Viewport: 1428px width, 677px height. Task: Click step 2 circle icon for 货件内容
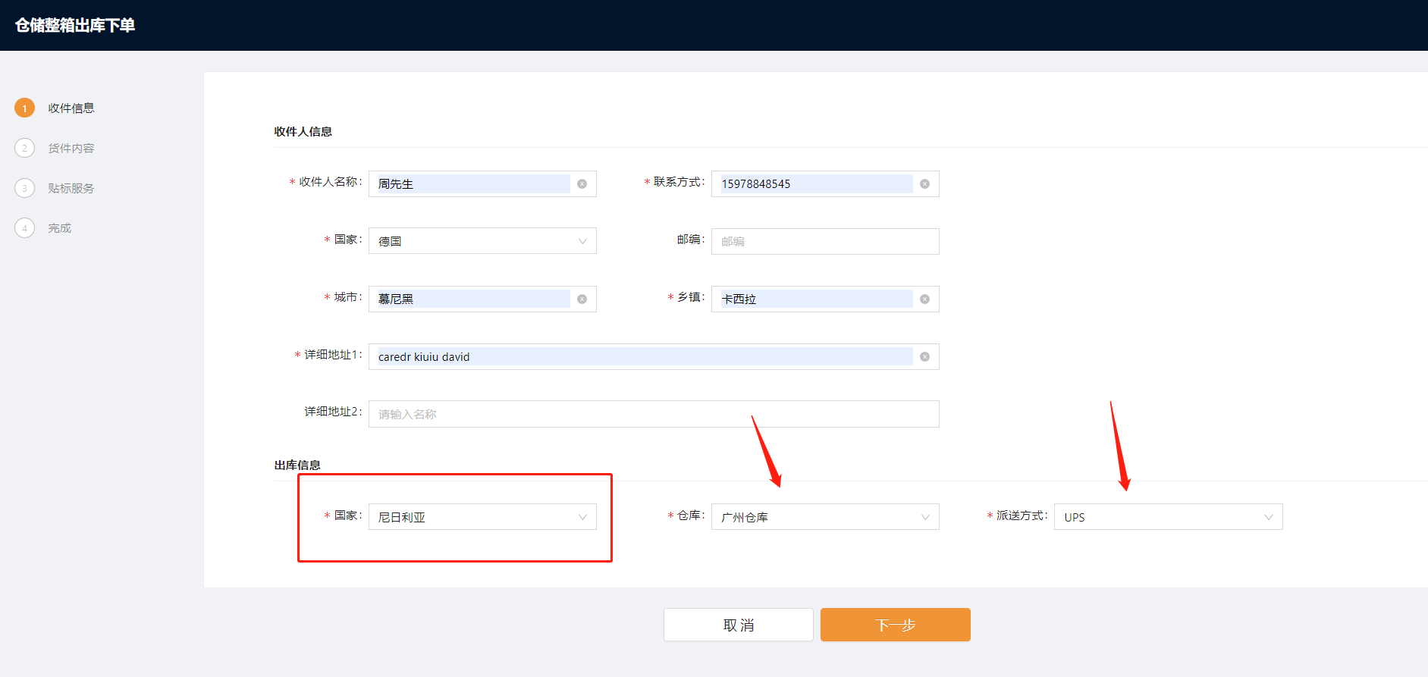(24, 149)
